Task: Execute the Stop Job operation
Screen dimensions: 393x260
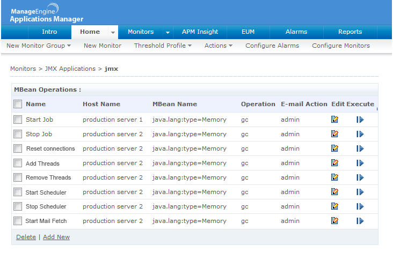Action: click(360, 134)
